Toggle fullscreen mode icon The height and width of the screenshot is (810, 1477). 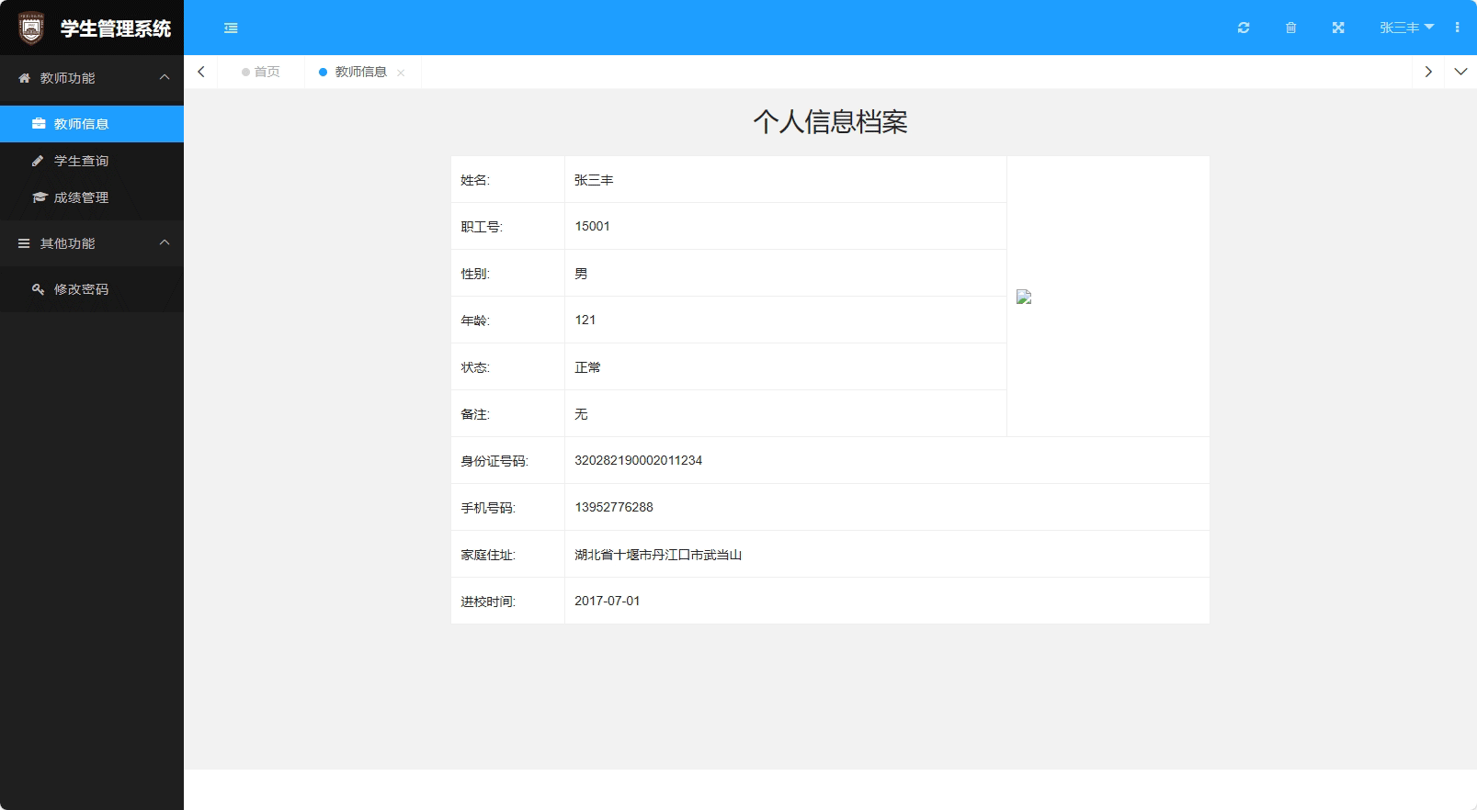point(1338,28)
